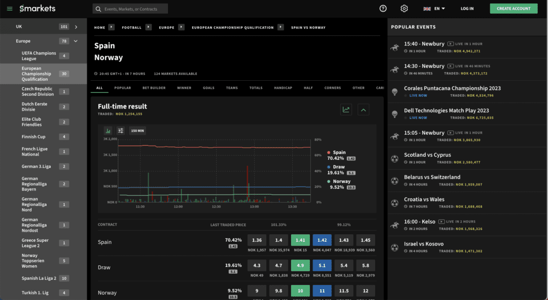Click Norway price 11.5
The width and height of the screenshot is (548, 300).
(344, 290)
